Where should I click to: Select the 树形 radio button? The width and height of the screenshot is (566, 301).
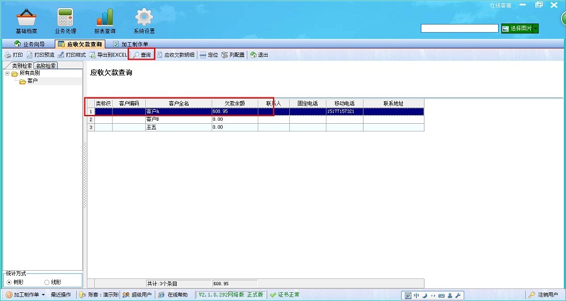(9, 282)
